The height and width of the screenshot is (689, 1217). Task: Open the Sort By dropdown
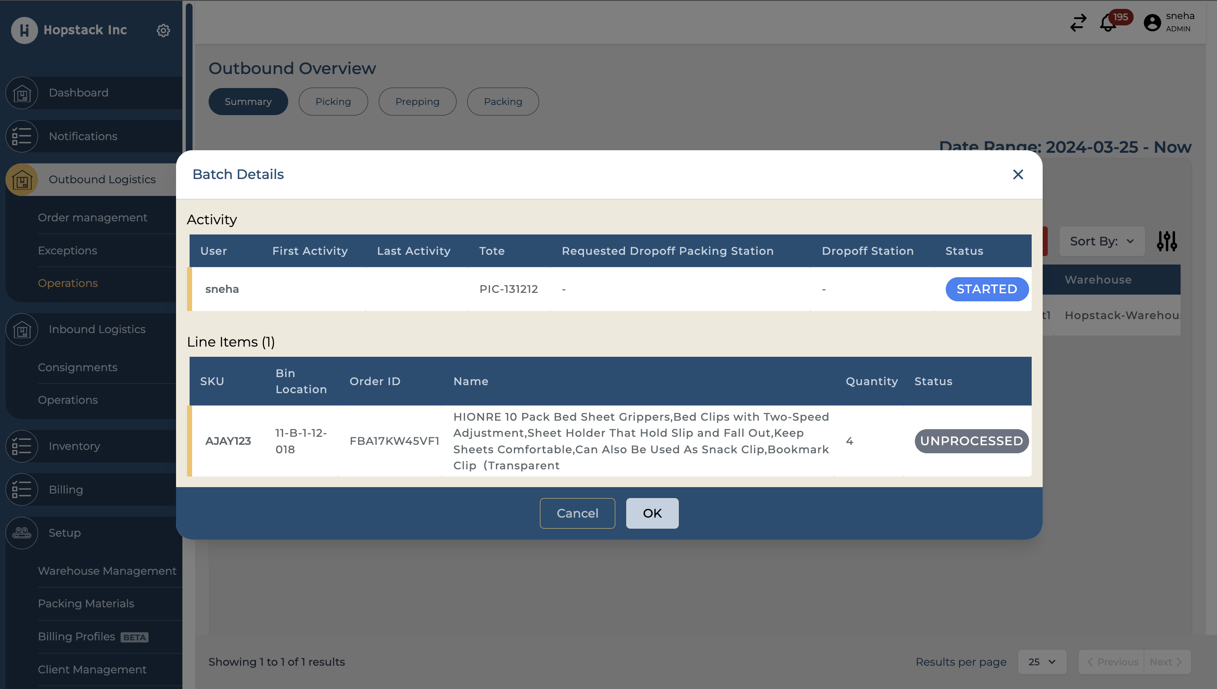(x=1101, y=241)
